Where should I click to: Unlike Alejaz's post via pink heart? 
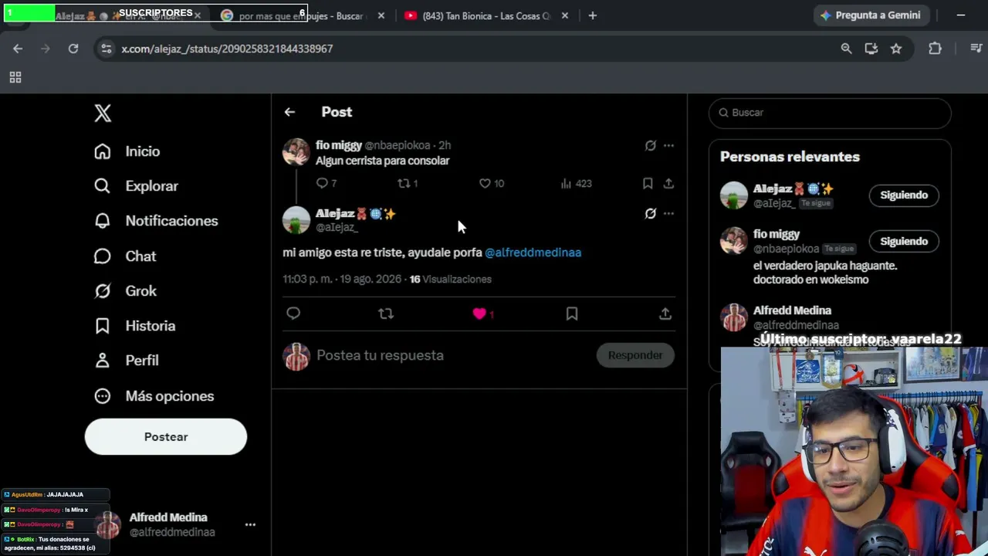click(479, 314)
